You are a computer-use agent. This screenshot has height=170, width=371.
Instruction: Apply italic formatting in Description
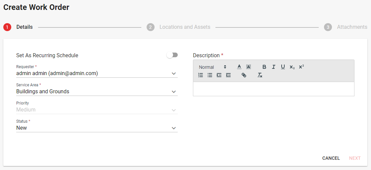pos(273,67)
